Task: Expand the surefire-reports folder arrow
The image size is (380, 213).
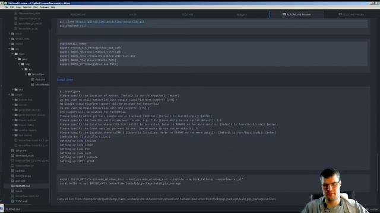Action: [x=13, y=130]
